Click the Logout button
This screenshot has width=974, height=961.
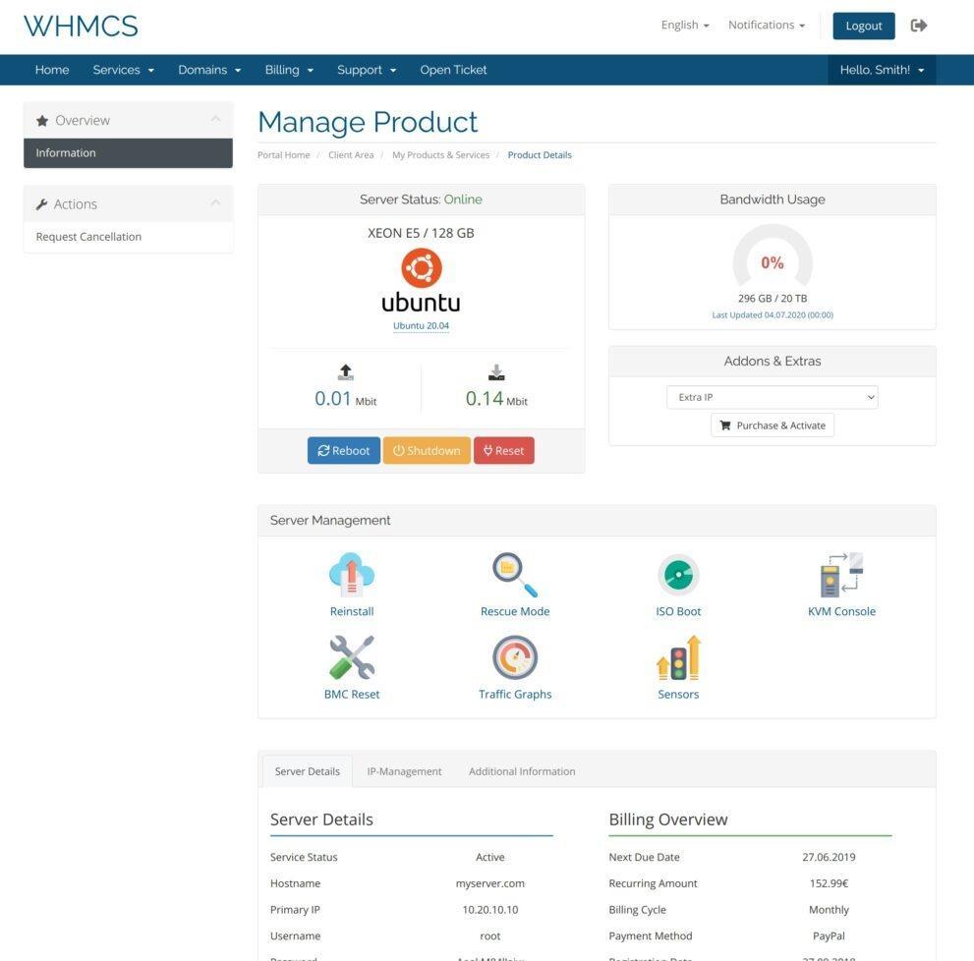864,26
